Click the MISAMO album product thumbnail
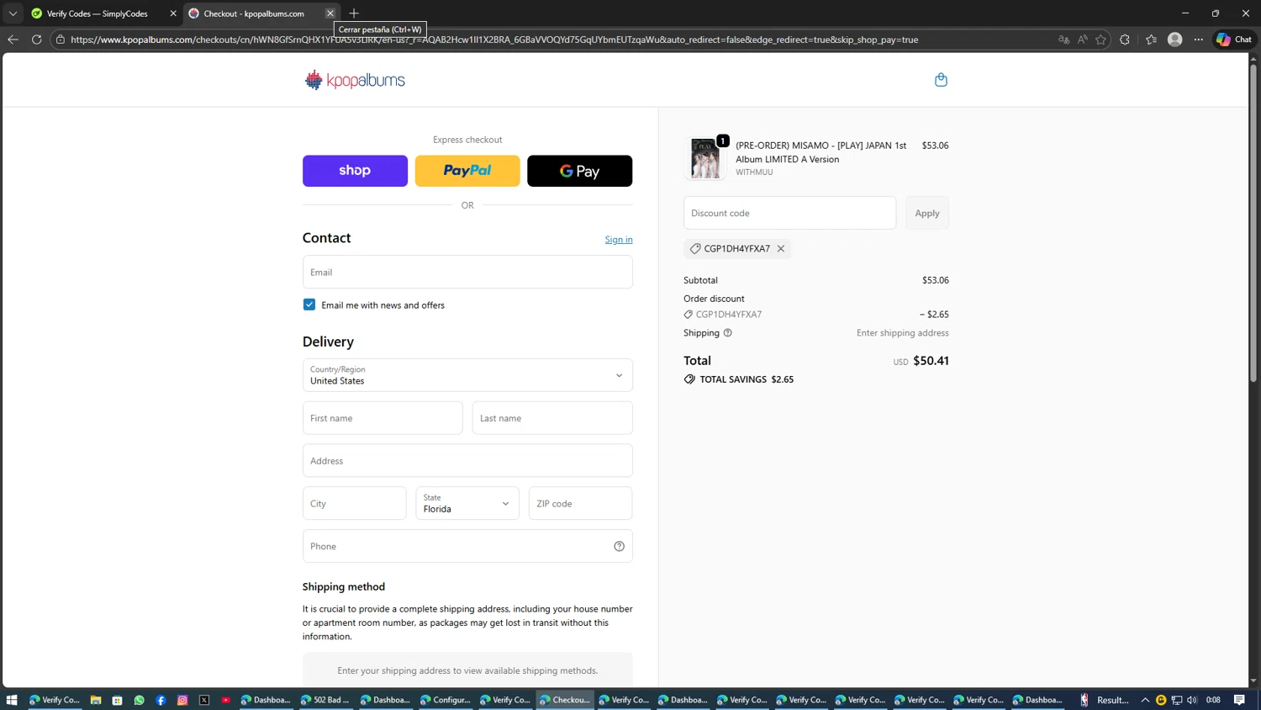1261x710 pixels. [704, 158]
